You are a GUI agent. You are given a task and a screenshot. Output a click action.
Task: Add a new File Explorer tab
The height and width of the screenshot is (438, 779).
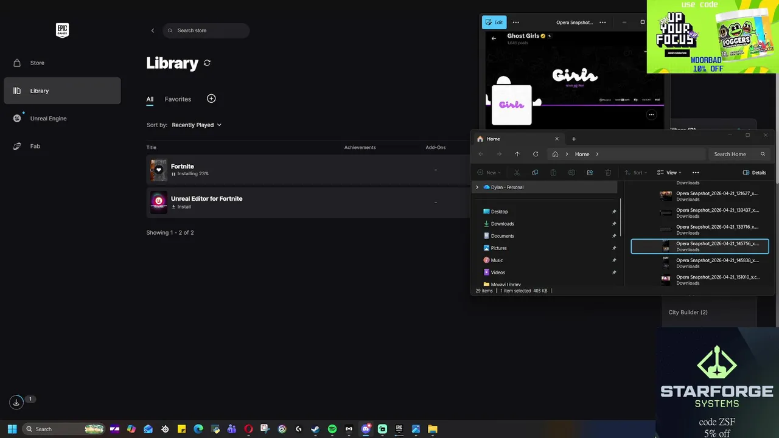pos(573,139)
